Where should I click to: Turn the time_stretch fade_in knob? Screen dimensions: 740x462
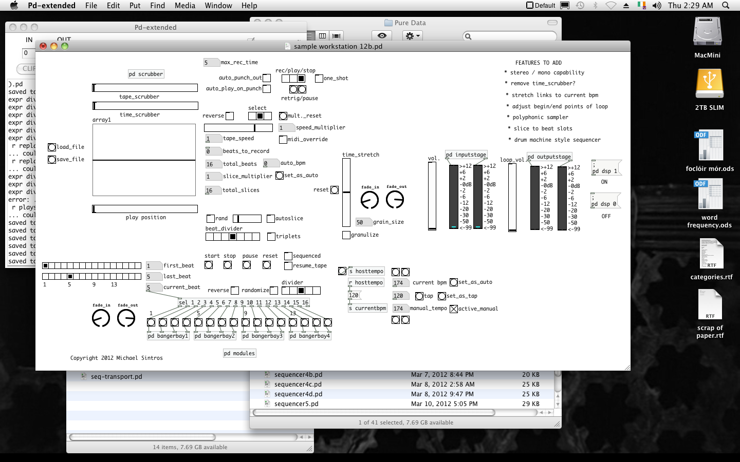(369, 200)
